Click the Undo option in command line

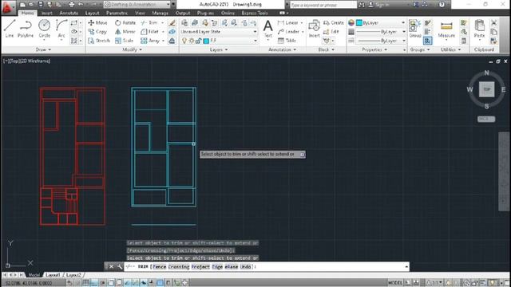point(246,267)
